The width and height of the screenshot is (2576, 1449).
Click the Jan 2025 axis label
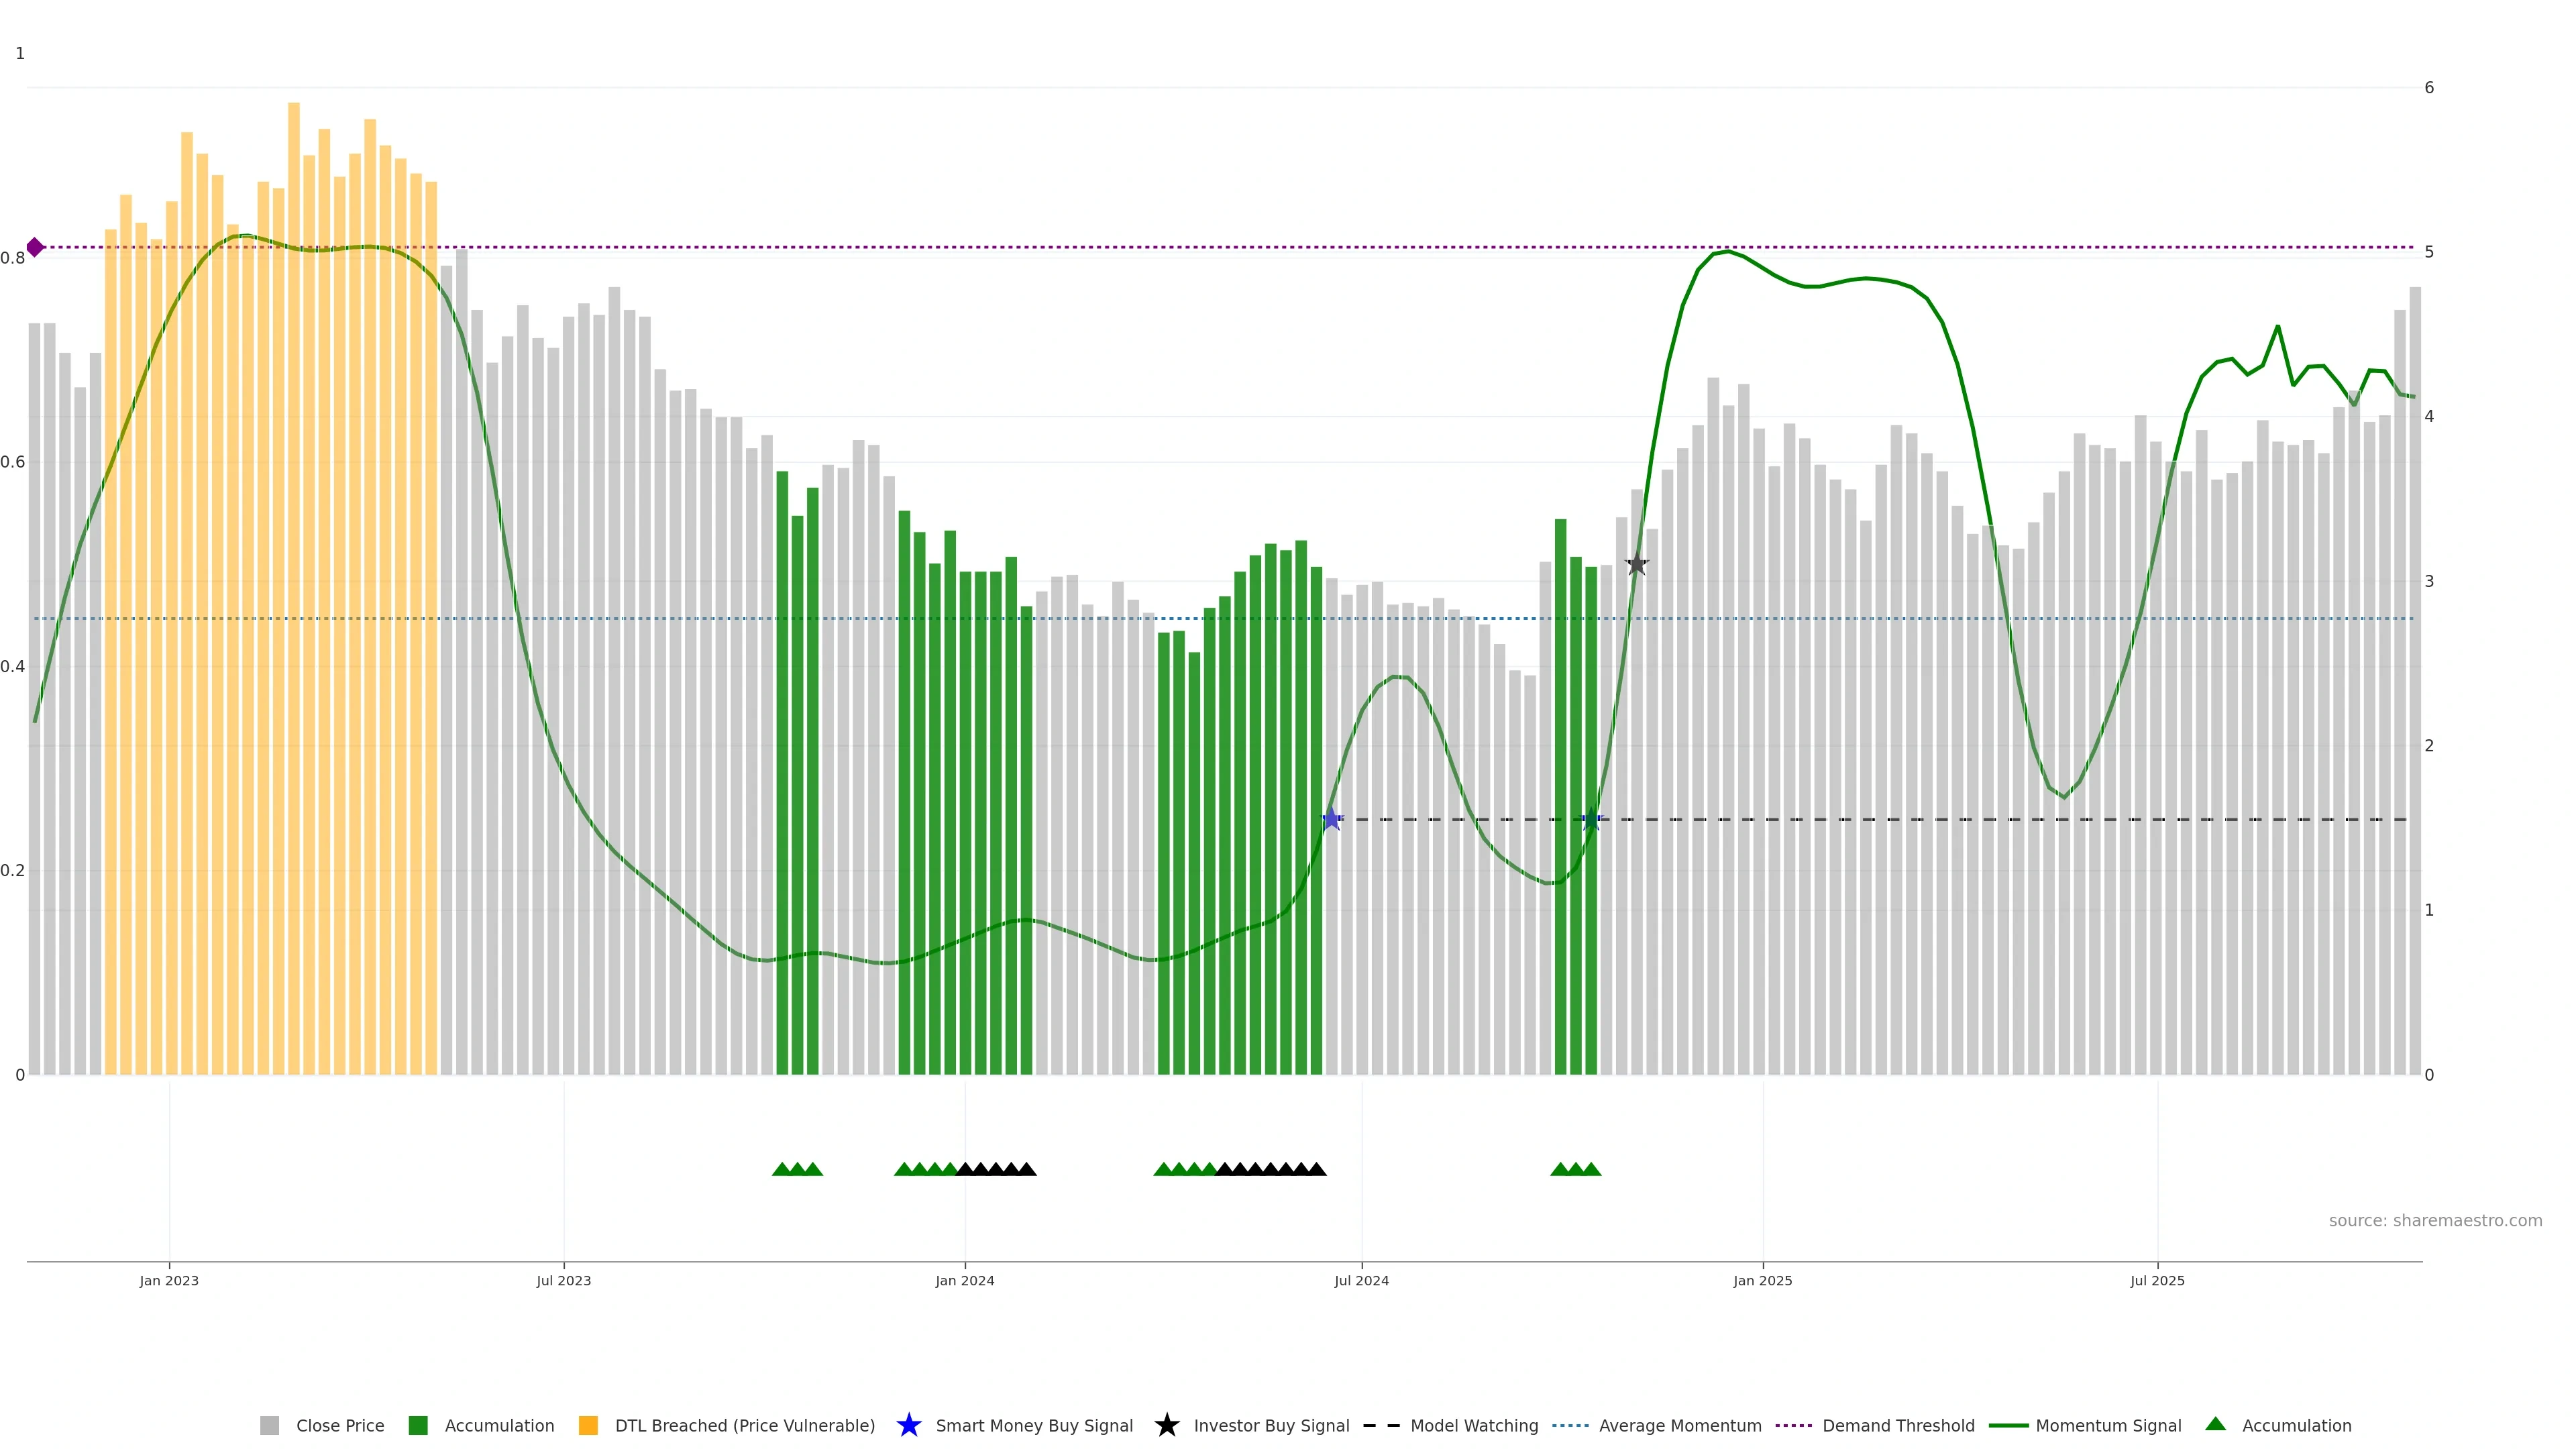(1762, 1280)
